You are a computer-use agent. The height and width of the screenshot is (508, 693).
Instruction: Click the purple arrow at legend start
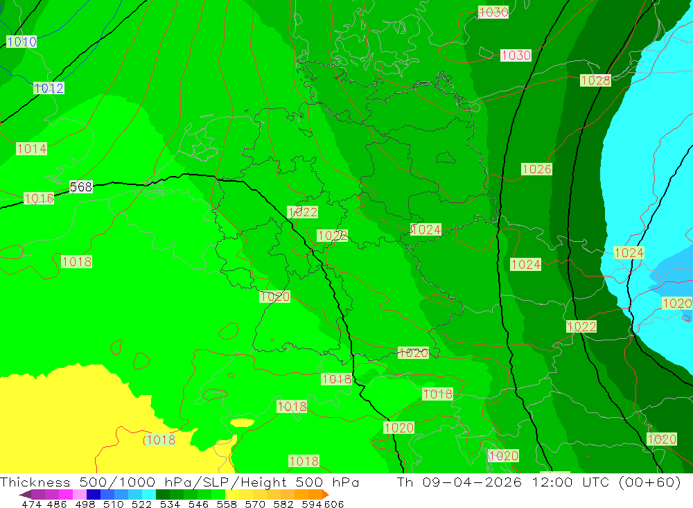[25, 494]
